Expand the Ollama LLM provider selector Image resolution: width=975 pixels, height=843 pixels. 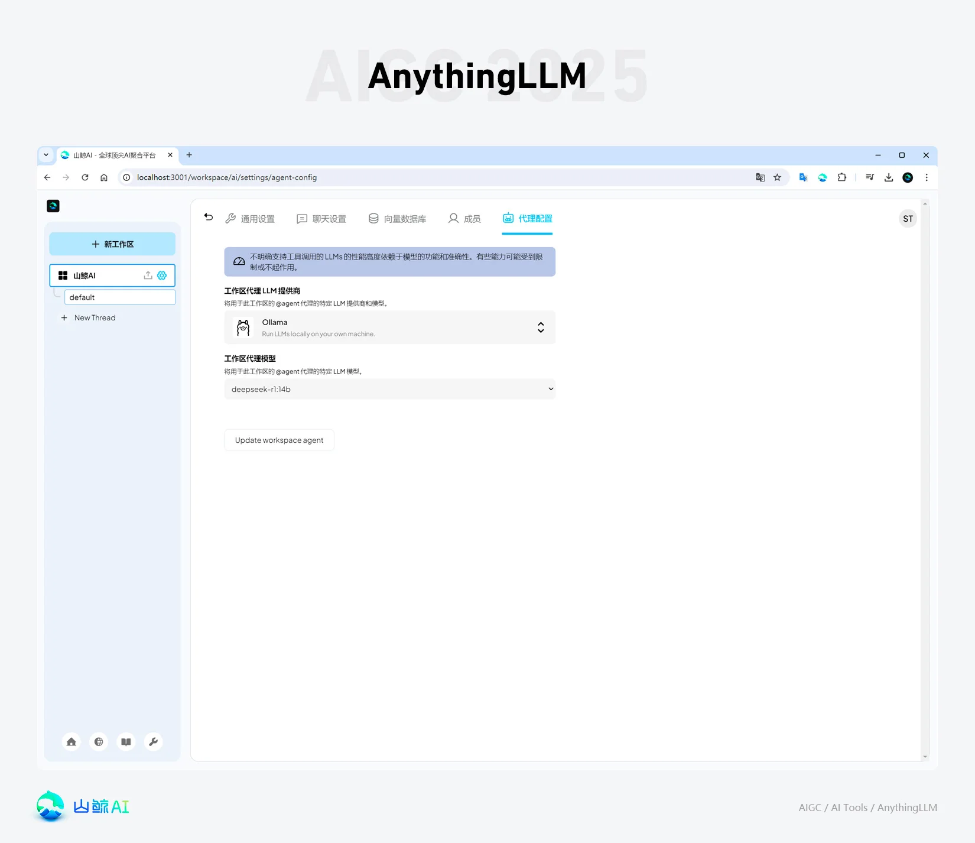389,328
